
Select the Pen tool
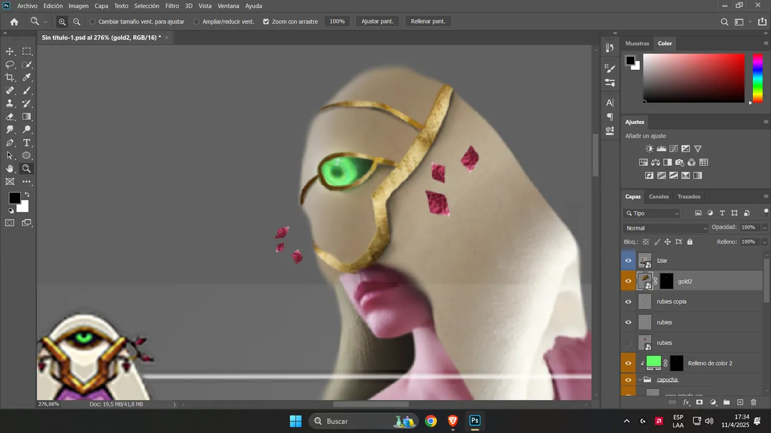point(10,143)
